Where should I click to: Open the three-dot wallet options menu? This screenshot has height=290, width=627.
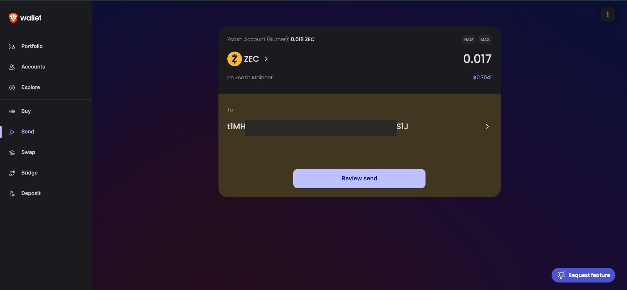(x=607, y=14)
